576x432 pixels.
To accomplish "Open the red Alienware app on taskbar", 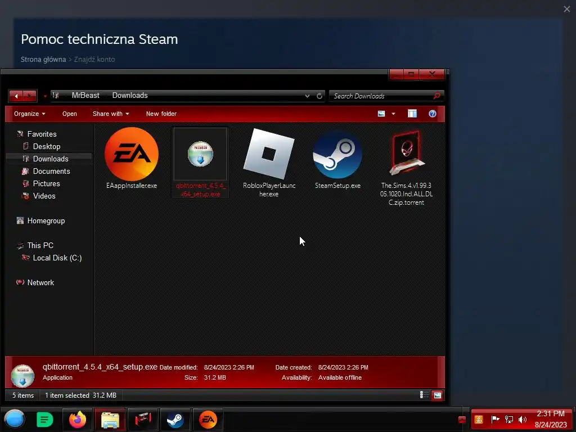I will point(143,420).
